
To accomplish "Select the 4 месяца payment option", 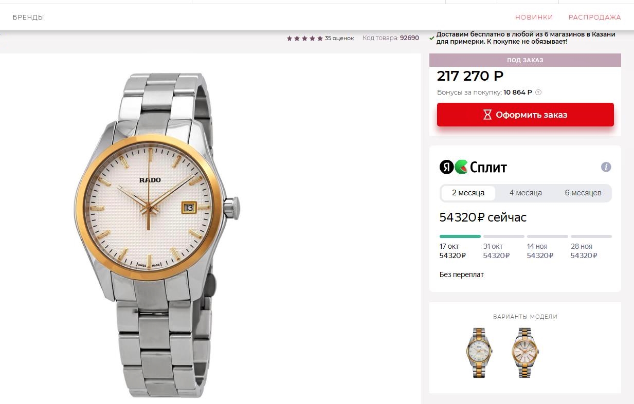I will [x=526, y=193].
